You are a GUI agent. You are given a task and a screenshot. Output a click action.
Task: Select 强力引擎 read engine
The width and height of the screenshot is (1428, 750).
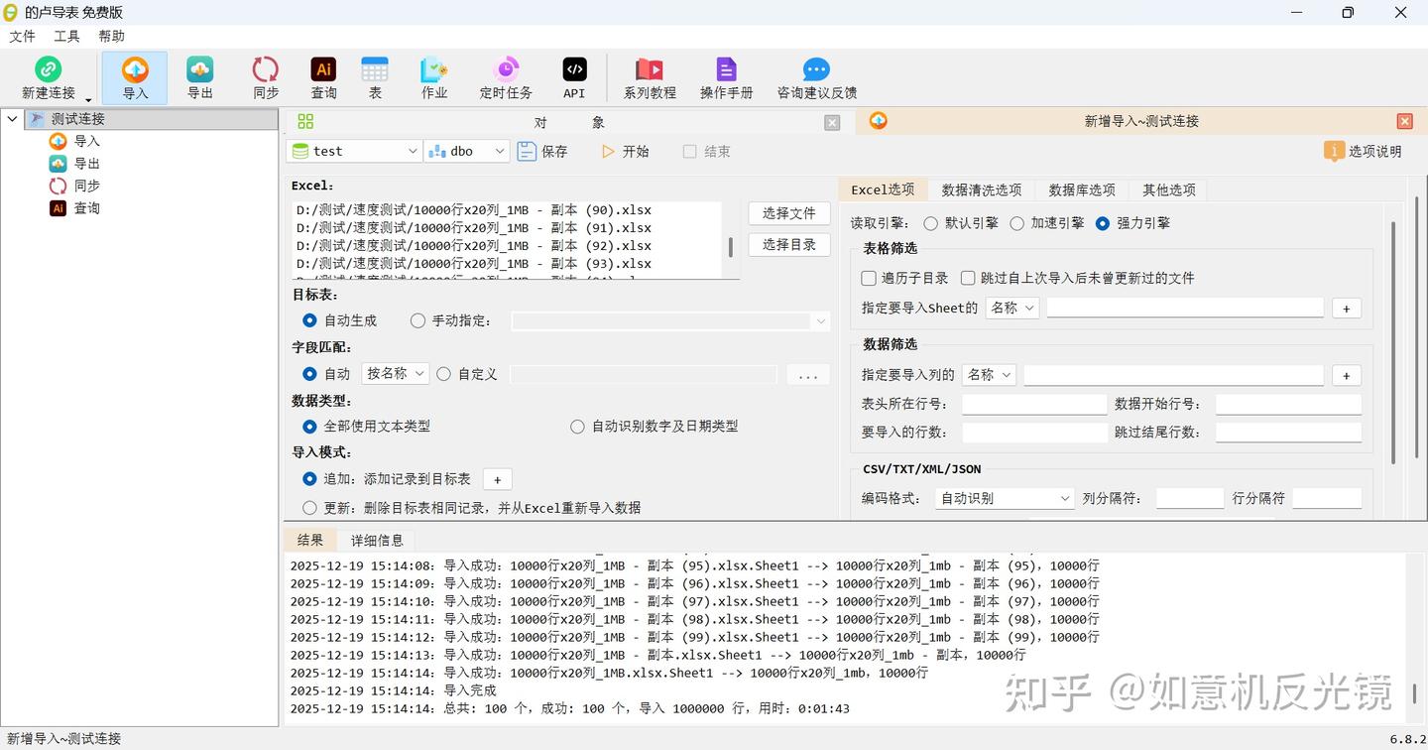(x=1103, y=223)
